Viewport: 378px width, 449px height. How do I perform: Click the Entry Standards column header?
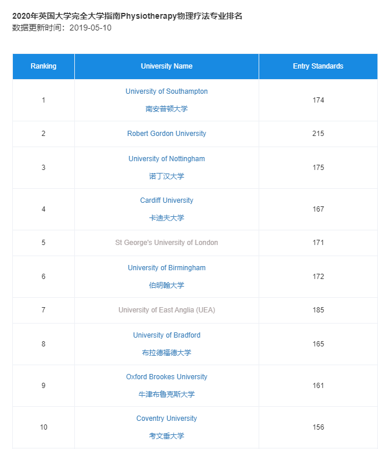pyautogui.click(x=318, y=66)
